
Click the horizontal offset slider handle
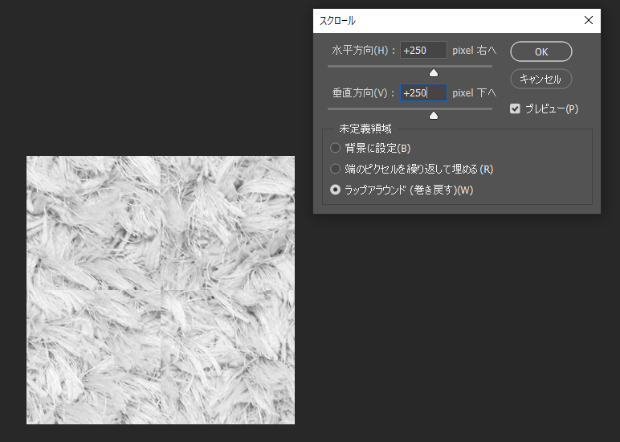click(434, 73)
